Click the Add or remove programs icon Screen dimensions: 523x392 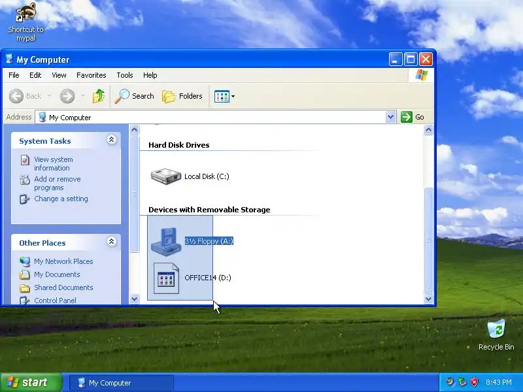pyautogui.click(x=25, y=180)
